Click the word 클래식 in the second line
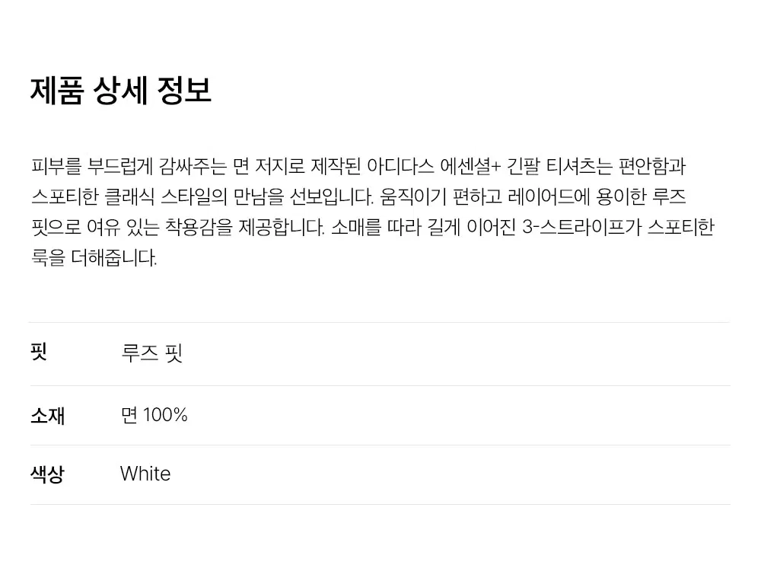Viewport: 761px width, 581px height. pos(129,196)
